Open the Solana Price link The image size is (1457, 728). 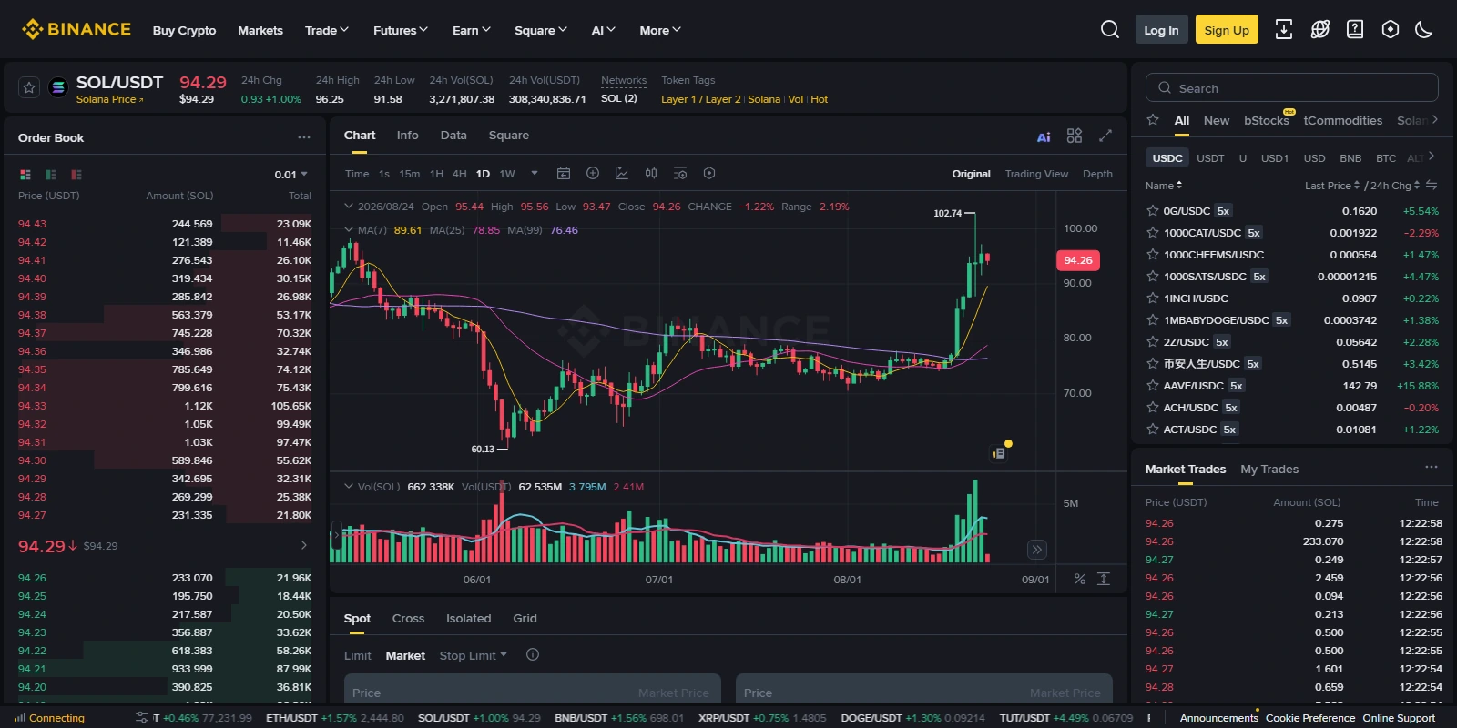(x=109, y=99)
